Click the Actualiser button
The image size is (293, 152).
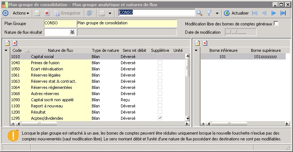(236, 13)
